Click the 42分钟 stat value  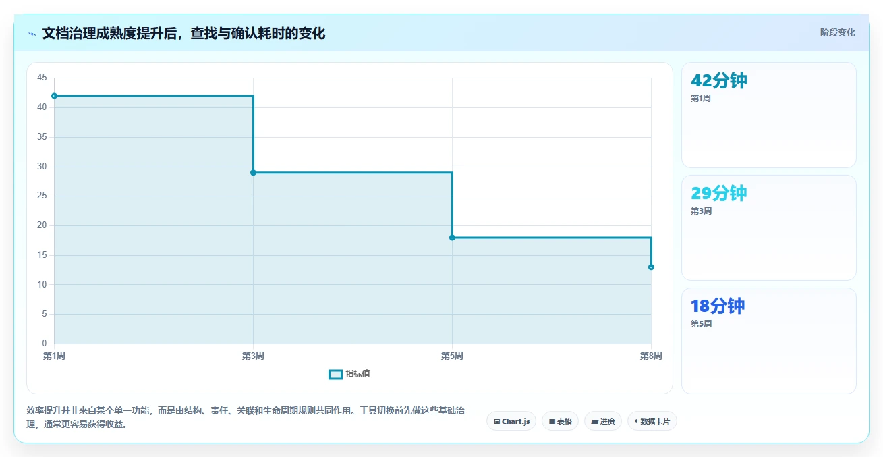click(719, 80)
